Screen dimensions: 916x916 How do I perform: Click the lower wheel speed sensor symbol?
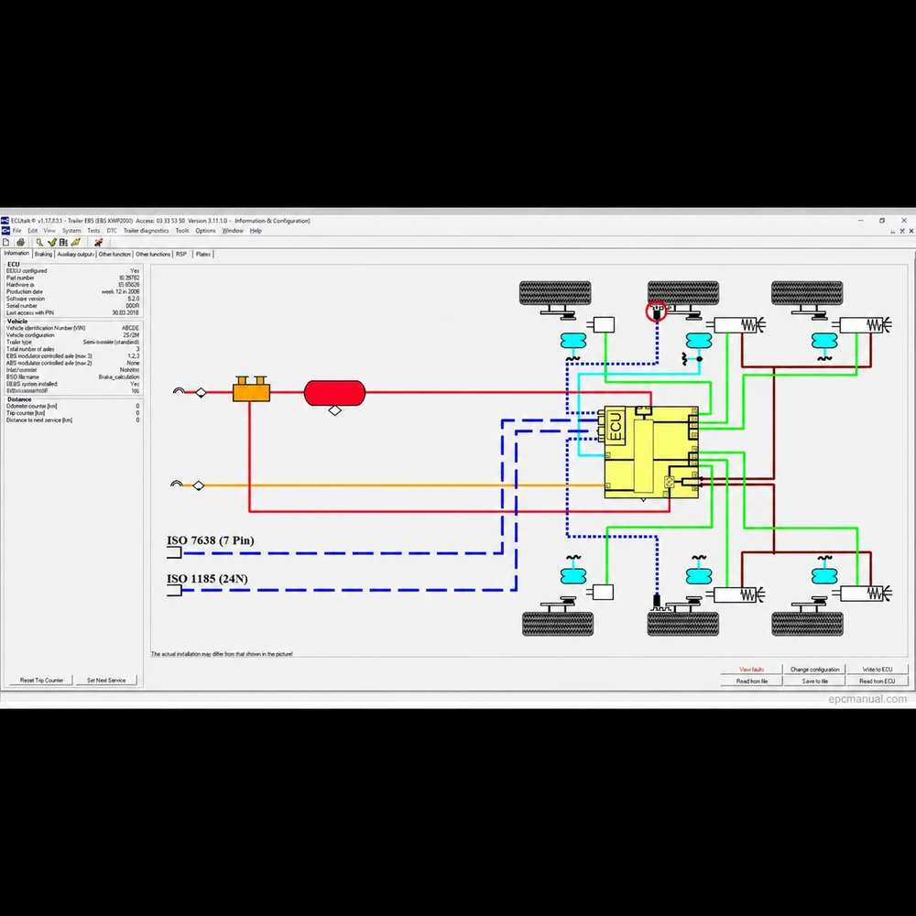click(x=657, y=602)
